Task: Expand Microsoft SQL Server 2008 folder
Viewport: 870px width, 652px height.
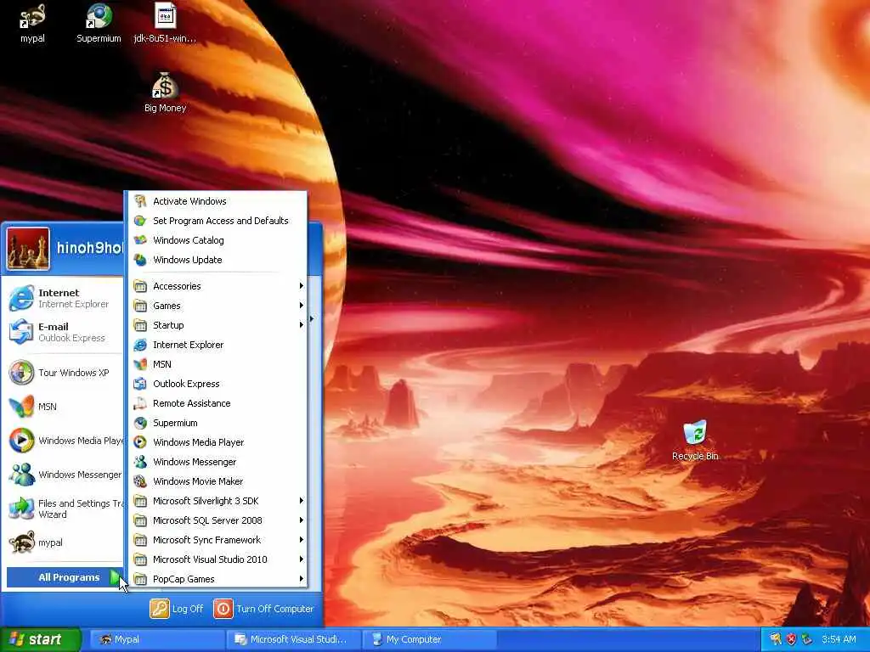Action: point(218,520)
